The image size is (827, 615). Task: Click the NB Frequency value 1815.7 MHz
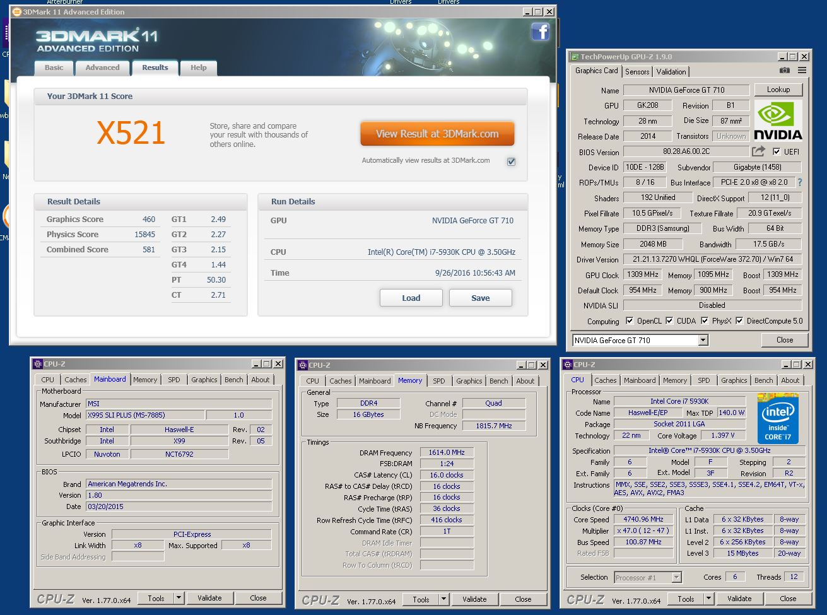coord(494,426)
